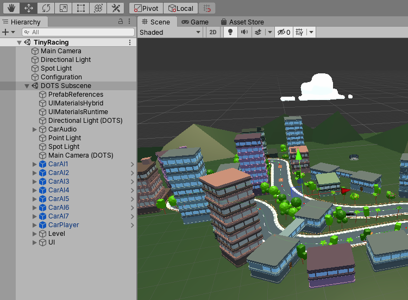Open scene effects dropdown arrow

coord(270,32)
